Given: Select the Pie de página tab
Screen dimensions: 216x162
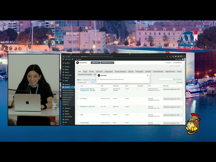Looking at the screenshot, I should (x=139, y=72).
